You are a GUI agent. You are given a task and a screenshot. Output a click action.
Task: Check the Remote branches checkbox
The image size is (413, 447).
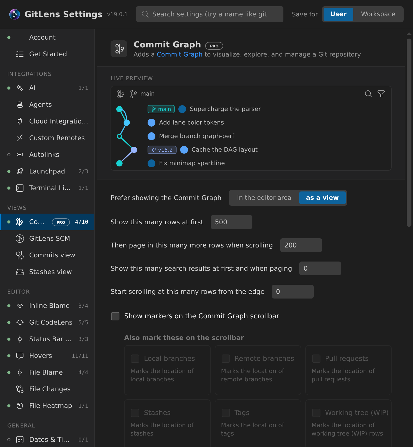(x=226, y=359)
